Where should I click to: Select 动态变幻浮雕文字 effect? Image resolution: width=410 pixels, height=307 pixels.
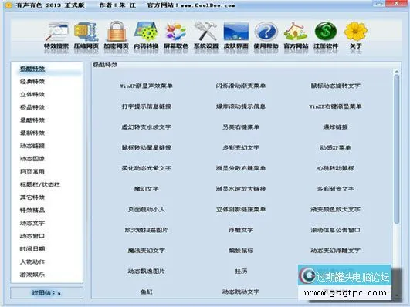coord(335,251)
